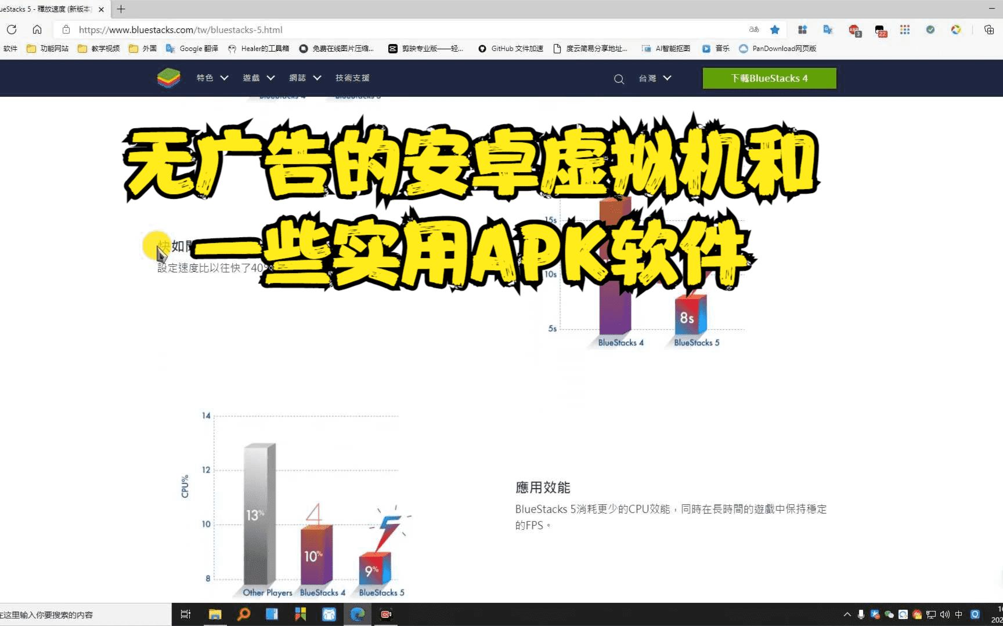
Task: Click the 應用效能 heading text
Action: pos(543,487)
